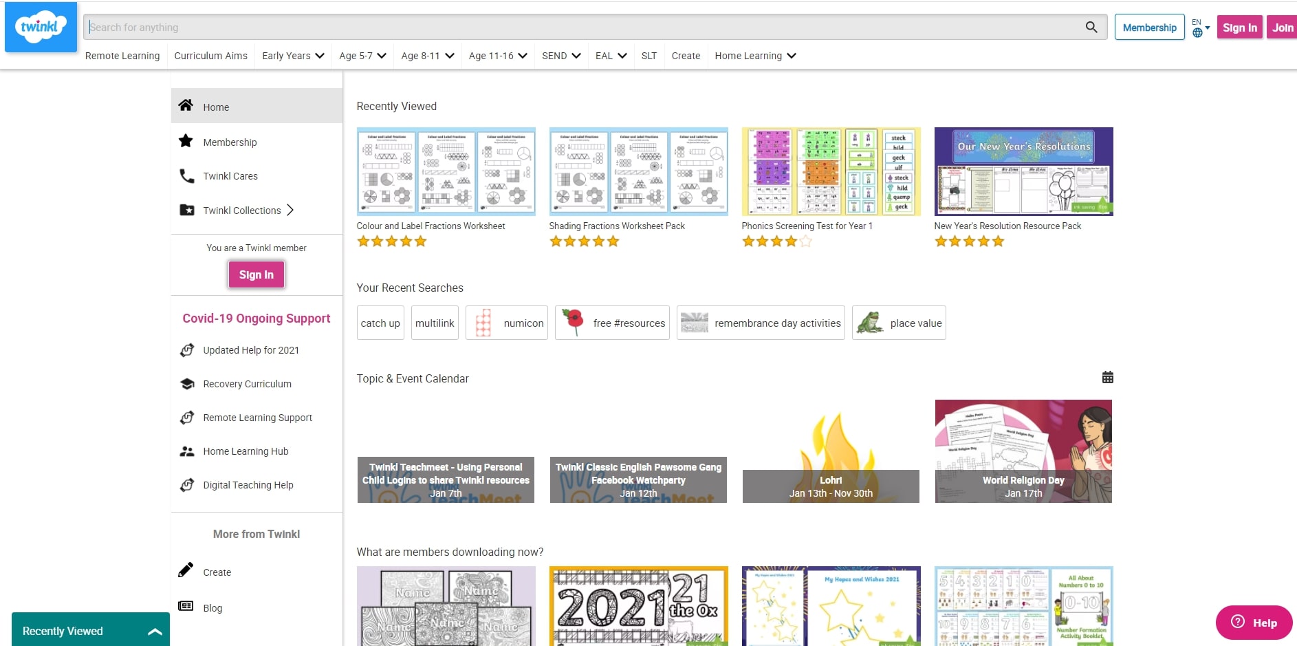
Task: Click the star rating under Phonics Screening Test
Action: (776, 241)
